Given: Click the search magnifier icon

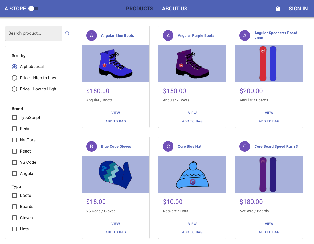Looking at the screenshot, I should coord(68,33).
